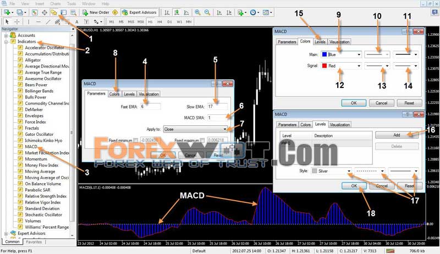This screenshot has width=440, height=254.
Task: Enable the Fixed minimum checkbox
Action: [135, 140]
